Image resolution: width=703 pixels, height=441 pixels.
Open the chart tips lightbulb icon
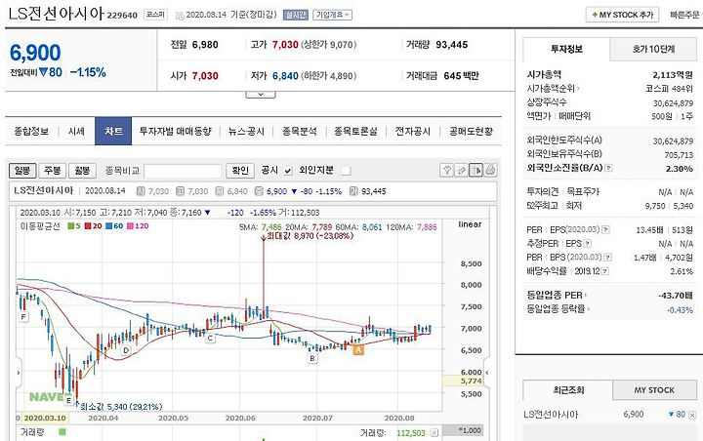(446, 170)
